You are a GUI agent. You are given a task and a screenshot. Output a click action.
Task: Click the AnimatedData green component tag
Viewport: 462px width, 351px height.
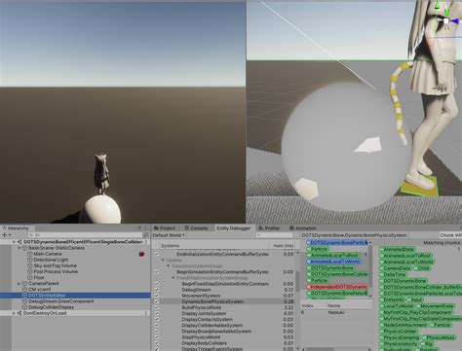397,249
